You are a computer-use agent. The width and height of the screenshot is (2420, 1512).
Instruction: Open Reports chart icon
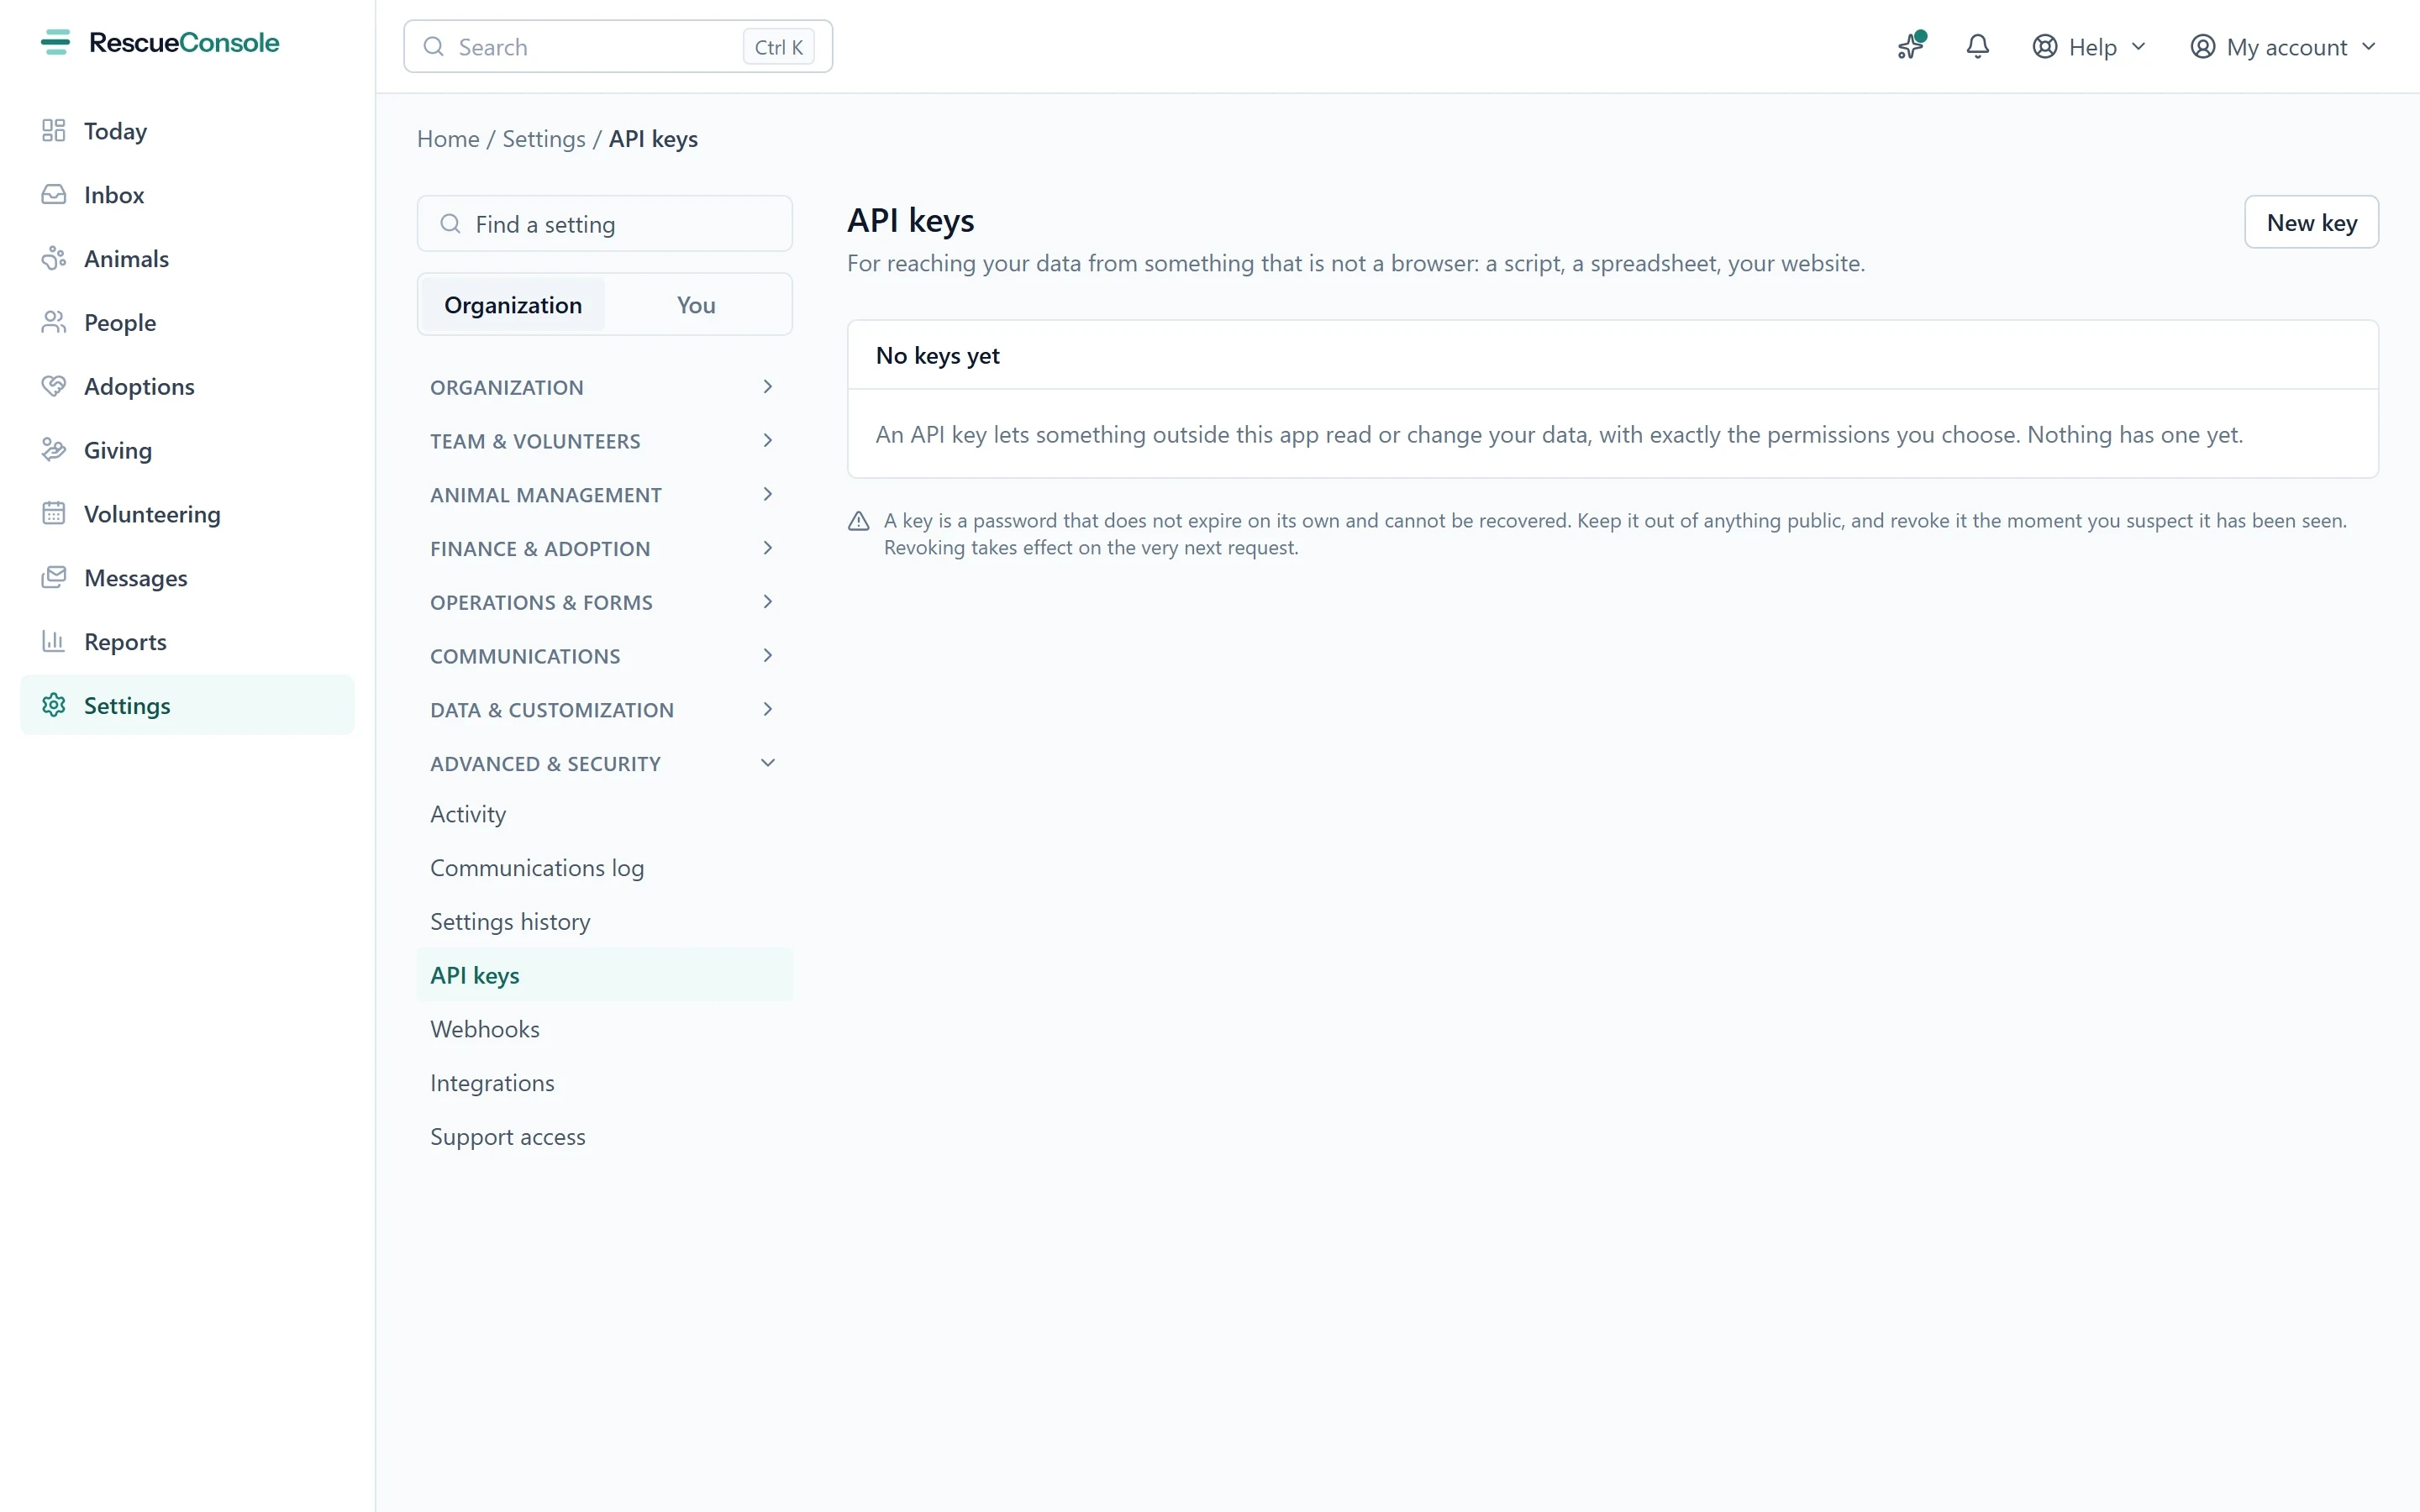tap(54, 642)
